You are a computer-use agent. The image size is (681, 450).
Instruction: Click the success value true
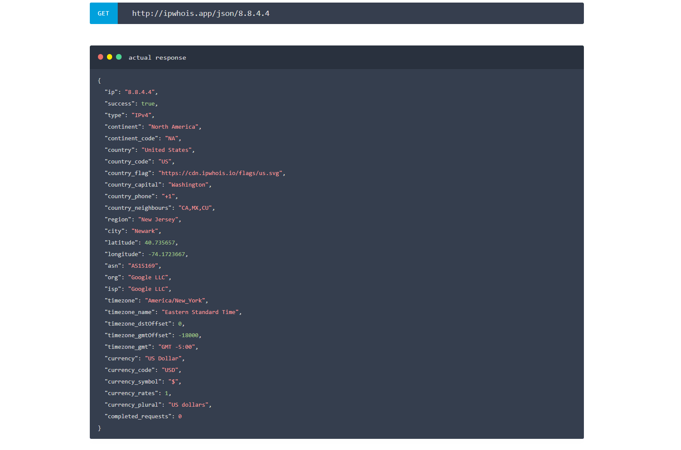pos(148,104)
